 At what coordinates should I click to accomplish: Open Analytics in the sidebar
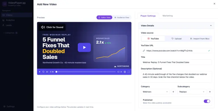tap(17, 20)
